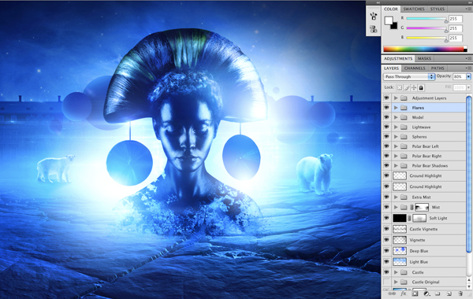
Task: Switch to the Channels tab
Action: (415, 68)
